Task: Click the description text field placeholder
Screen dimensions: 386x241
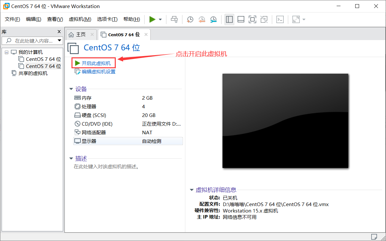Action: pos(106,167)
